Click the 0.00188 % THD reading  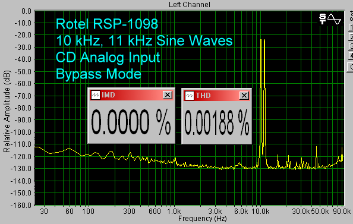tap(216, 123)
